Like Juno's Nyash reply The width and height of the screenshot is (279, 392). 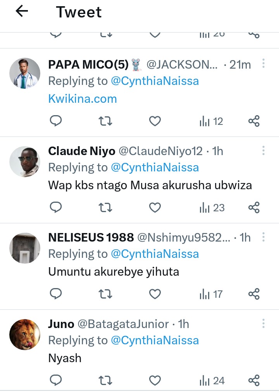pyautogui.click(x=155, y=380)
